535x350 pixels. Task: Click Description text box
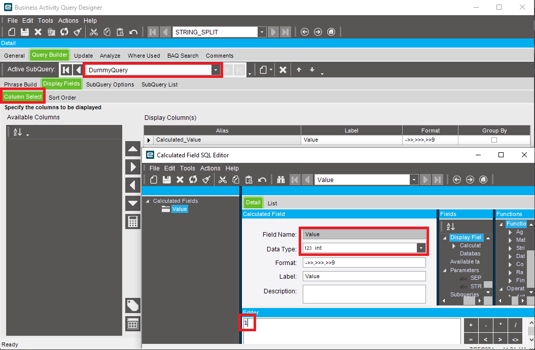tap(364, 294)
